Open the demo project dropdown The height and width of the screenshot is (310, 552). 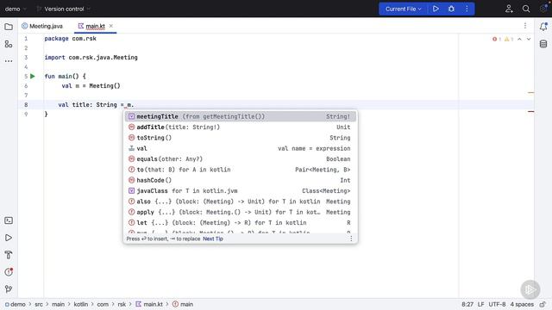pos(16,9)
